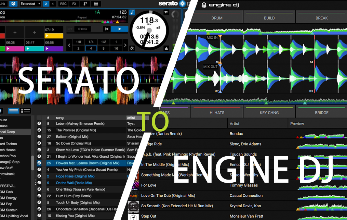The height and width of the screenshot is (220, 347).
Task: Click the Bondax track preview waveform
Action: (321, 135)
